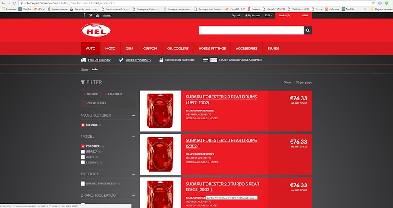Viewport: 393px width, 208px height.
Task: Open Subaru Forester Rear Drums (1997-2002) title
Action: click(221, 100)
